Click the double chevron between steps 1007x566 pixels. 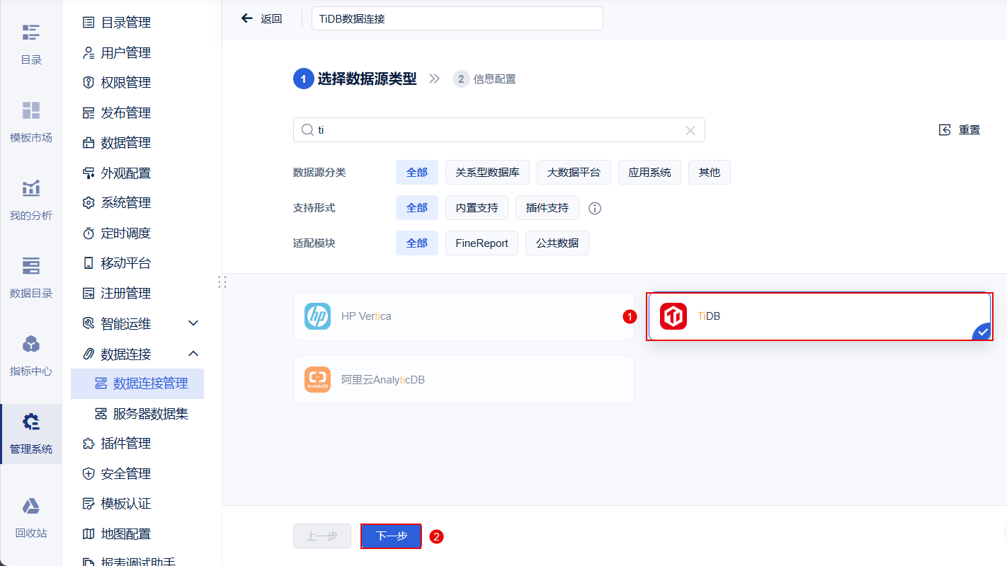point(435,79)
